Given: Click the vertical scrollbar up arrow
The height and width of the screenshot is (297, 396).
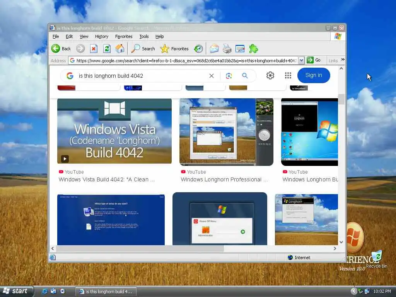Looking at the screenshot, I should (x=341, y=68).
